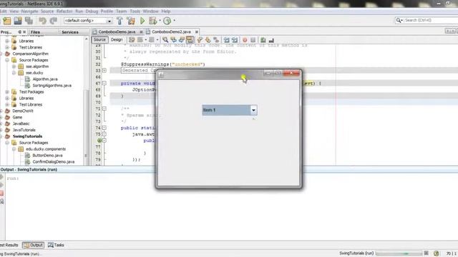
Task: Run the project with the green arrow
Action: pyautogui.click(x=142, y=21)
